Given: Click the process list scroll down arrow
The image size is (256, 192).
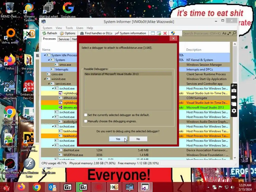Looking at the screenshot, I should [x=235, y=158].
